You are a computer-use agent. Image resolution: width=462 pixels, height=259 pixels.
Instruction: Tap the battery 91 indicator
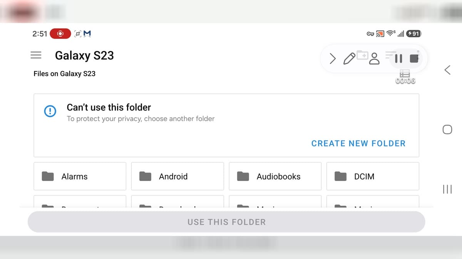pos(414,33)
